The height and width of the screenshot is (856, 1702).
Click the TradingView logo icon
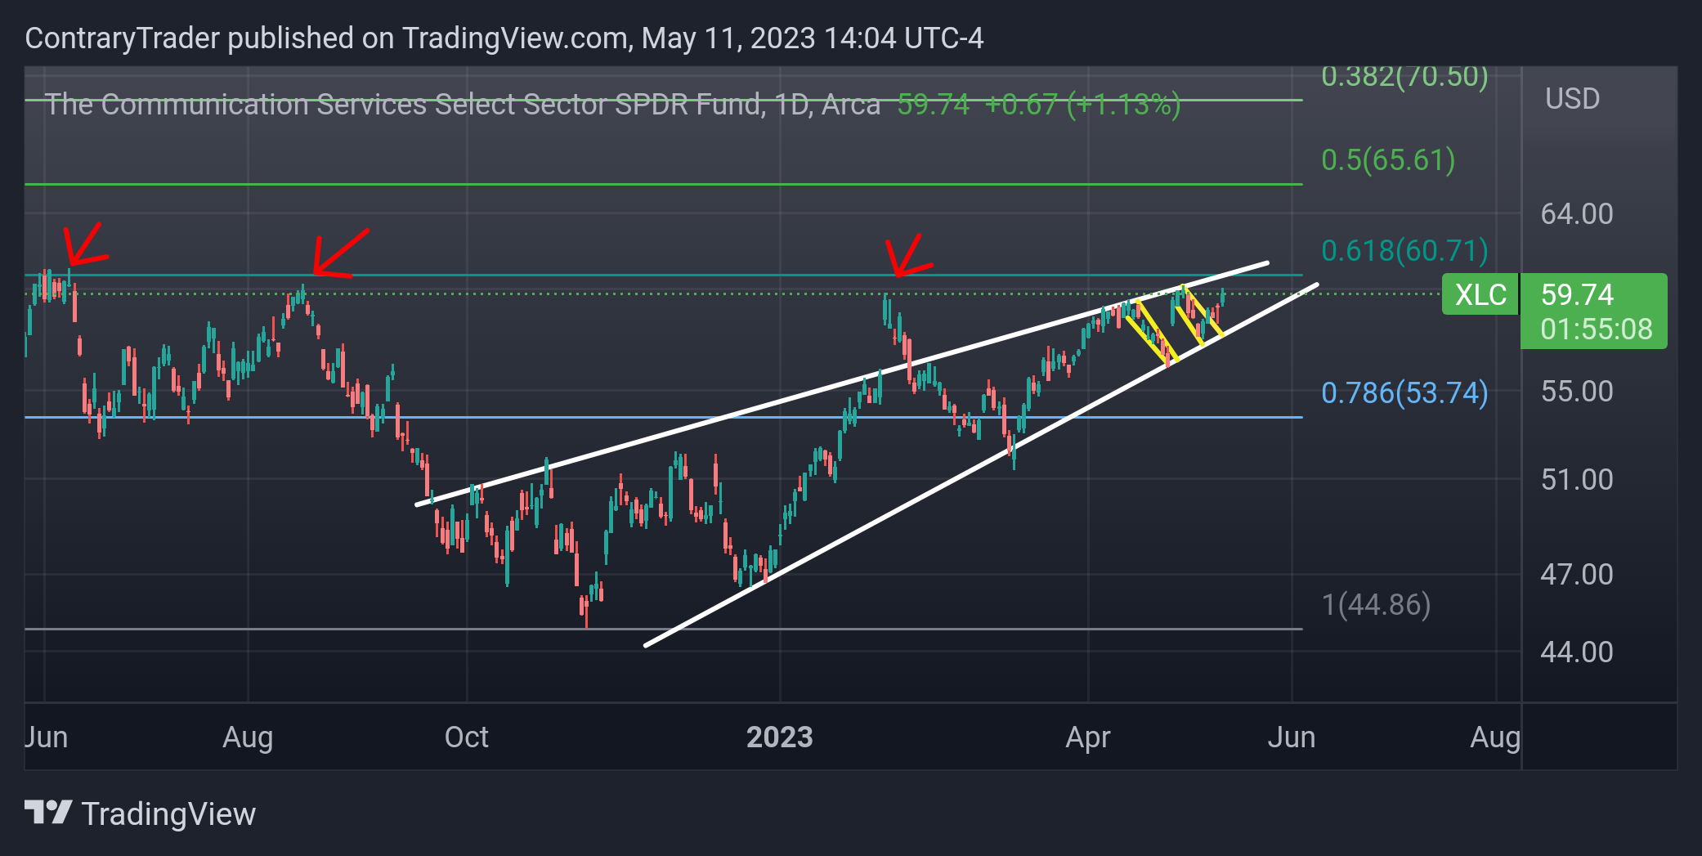coord(48,813)
